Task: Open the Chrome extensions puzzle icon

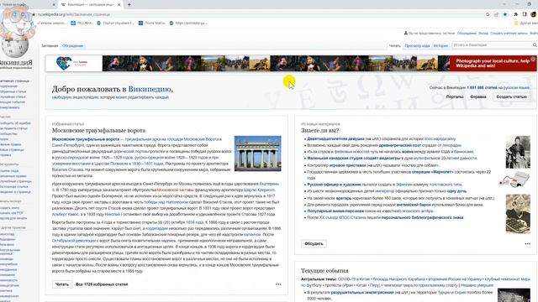Action: [x=515, y=14]
